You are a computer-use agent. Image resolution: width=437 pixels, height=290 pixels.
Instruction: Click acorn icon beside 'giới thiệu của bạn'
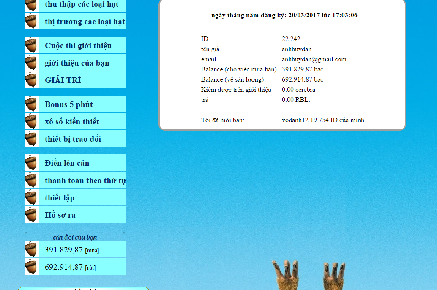[31, 63]
